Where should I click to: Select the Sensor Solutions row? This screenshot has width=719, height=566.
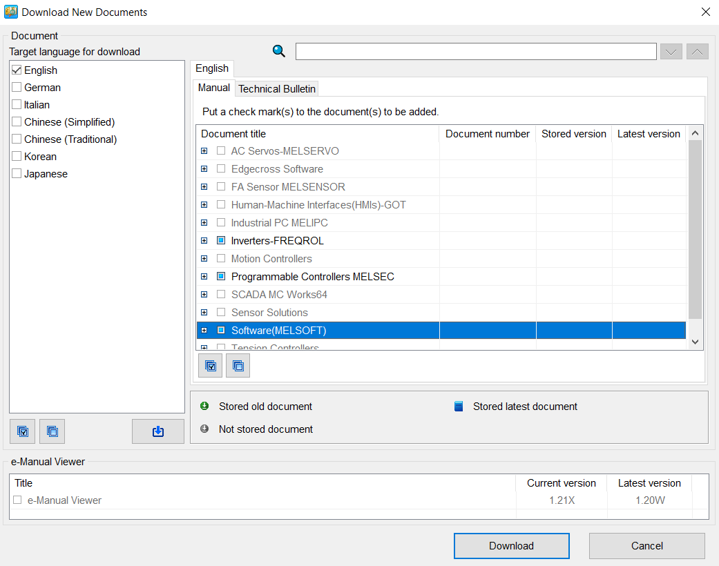(441, 312)
